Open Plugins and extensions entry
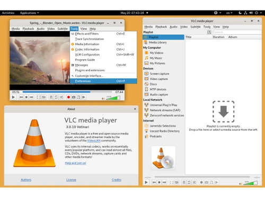 [103, 70]
